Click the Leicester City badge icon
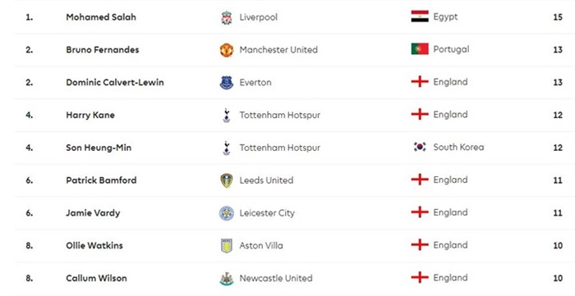Viewport: 575px width, 296px height. pyautogui.click(x=227, y=213)
